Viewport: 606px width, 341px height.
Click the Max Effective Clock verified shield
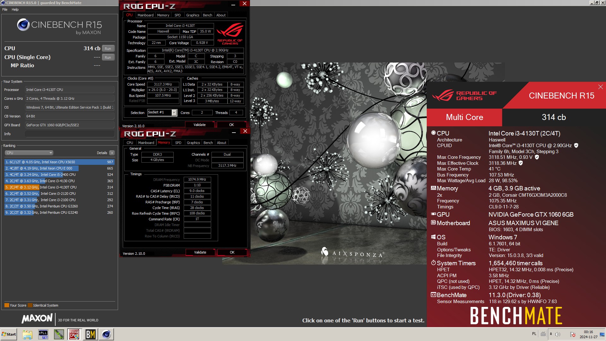click(520, 163)
